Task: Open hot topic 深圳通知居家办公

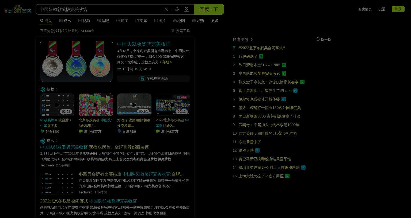Action: tap(269, 168)
